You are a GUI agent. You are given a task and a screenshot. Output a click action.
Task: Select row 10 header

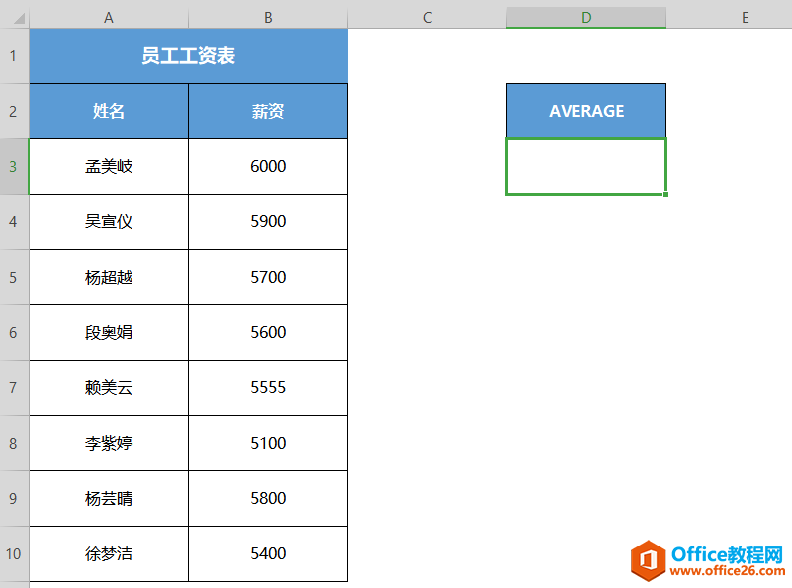click(x=13, y=553)
